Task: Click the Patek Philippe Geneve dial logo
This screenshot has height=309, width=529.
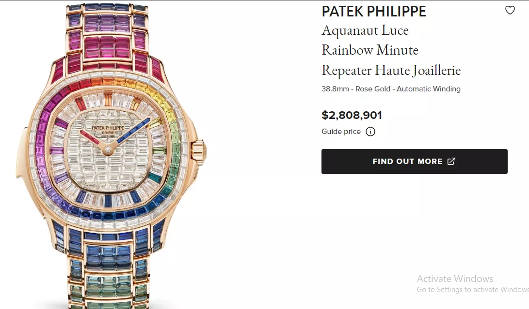Action: point(108,130)
